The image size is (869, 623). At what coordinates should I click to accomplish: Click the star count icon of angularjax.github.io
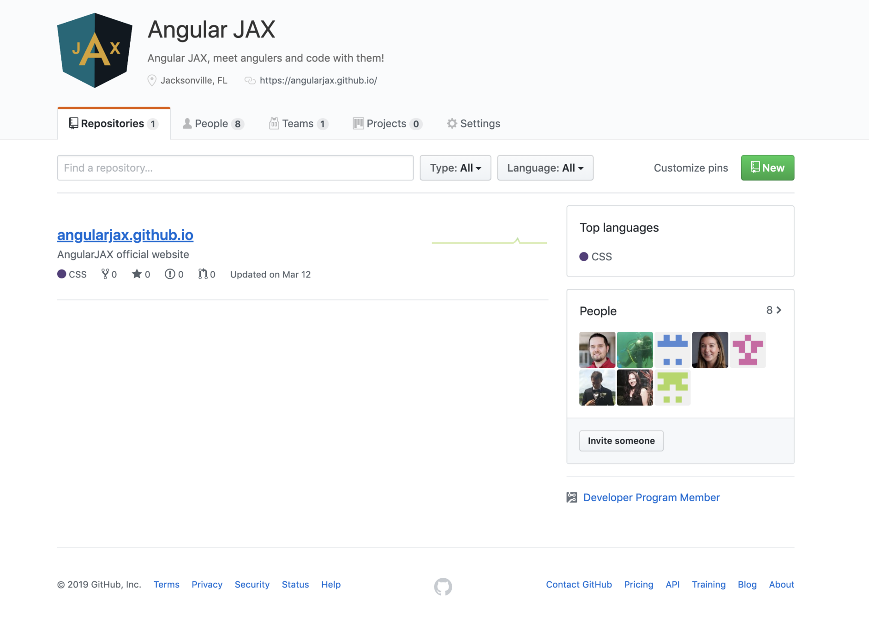137,274
